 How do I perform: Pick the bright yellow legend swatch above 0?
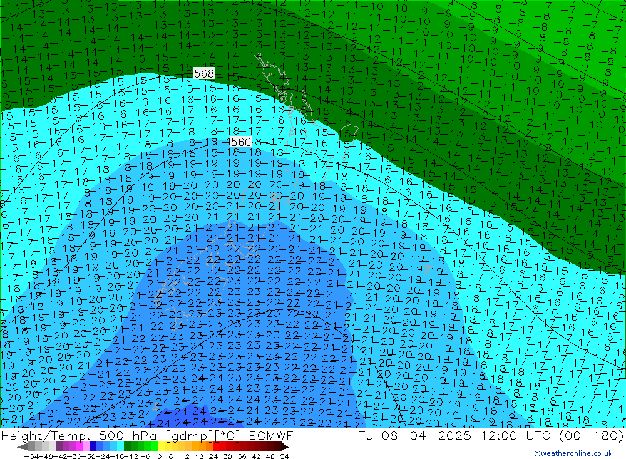tap(162, 446)
